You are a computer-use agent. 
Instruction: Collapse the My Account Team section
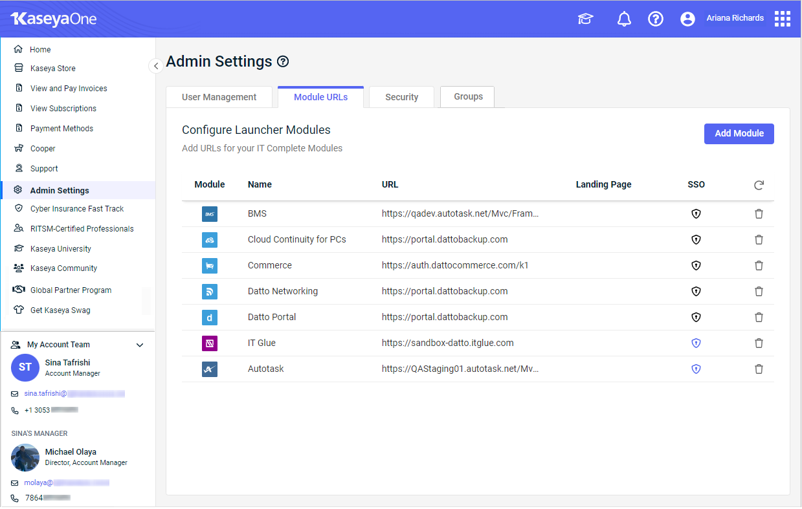pyautogui.click(x=140, y=345)
